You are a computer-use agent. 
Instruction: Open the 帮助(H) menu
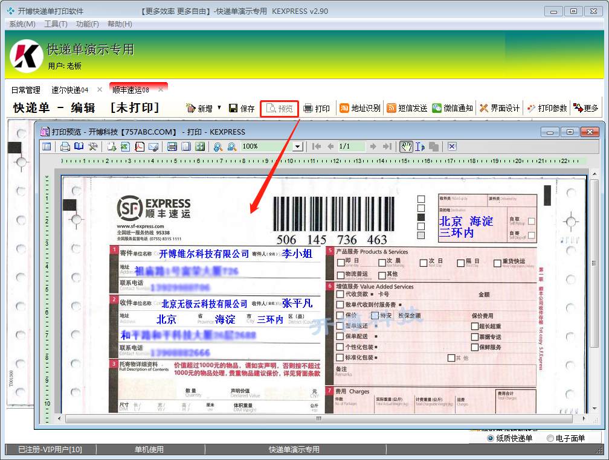[x=120, y=24]
